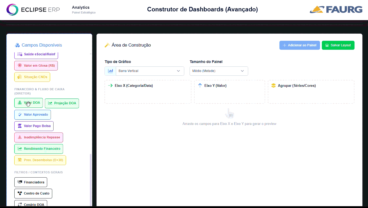The height and width of the screenshot is (208, 368).
Task: Click the Campos Disponíveis cubes icon
Action: click(x=17, y=45)
